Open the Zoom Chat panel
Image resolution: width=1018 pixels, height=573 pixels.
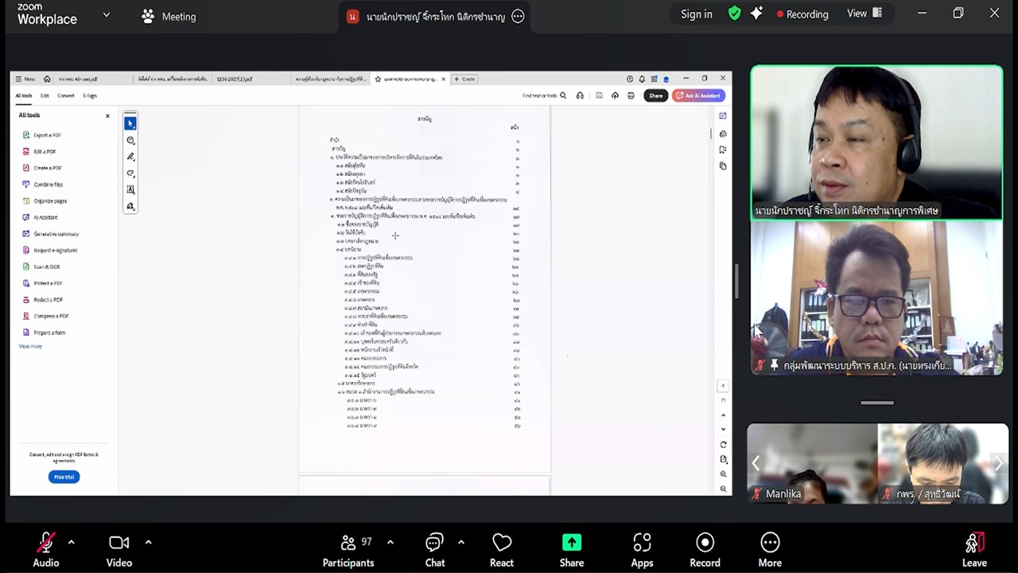[434, 550]
